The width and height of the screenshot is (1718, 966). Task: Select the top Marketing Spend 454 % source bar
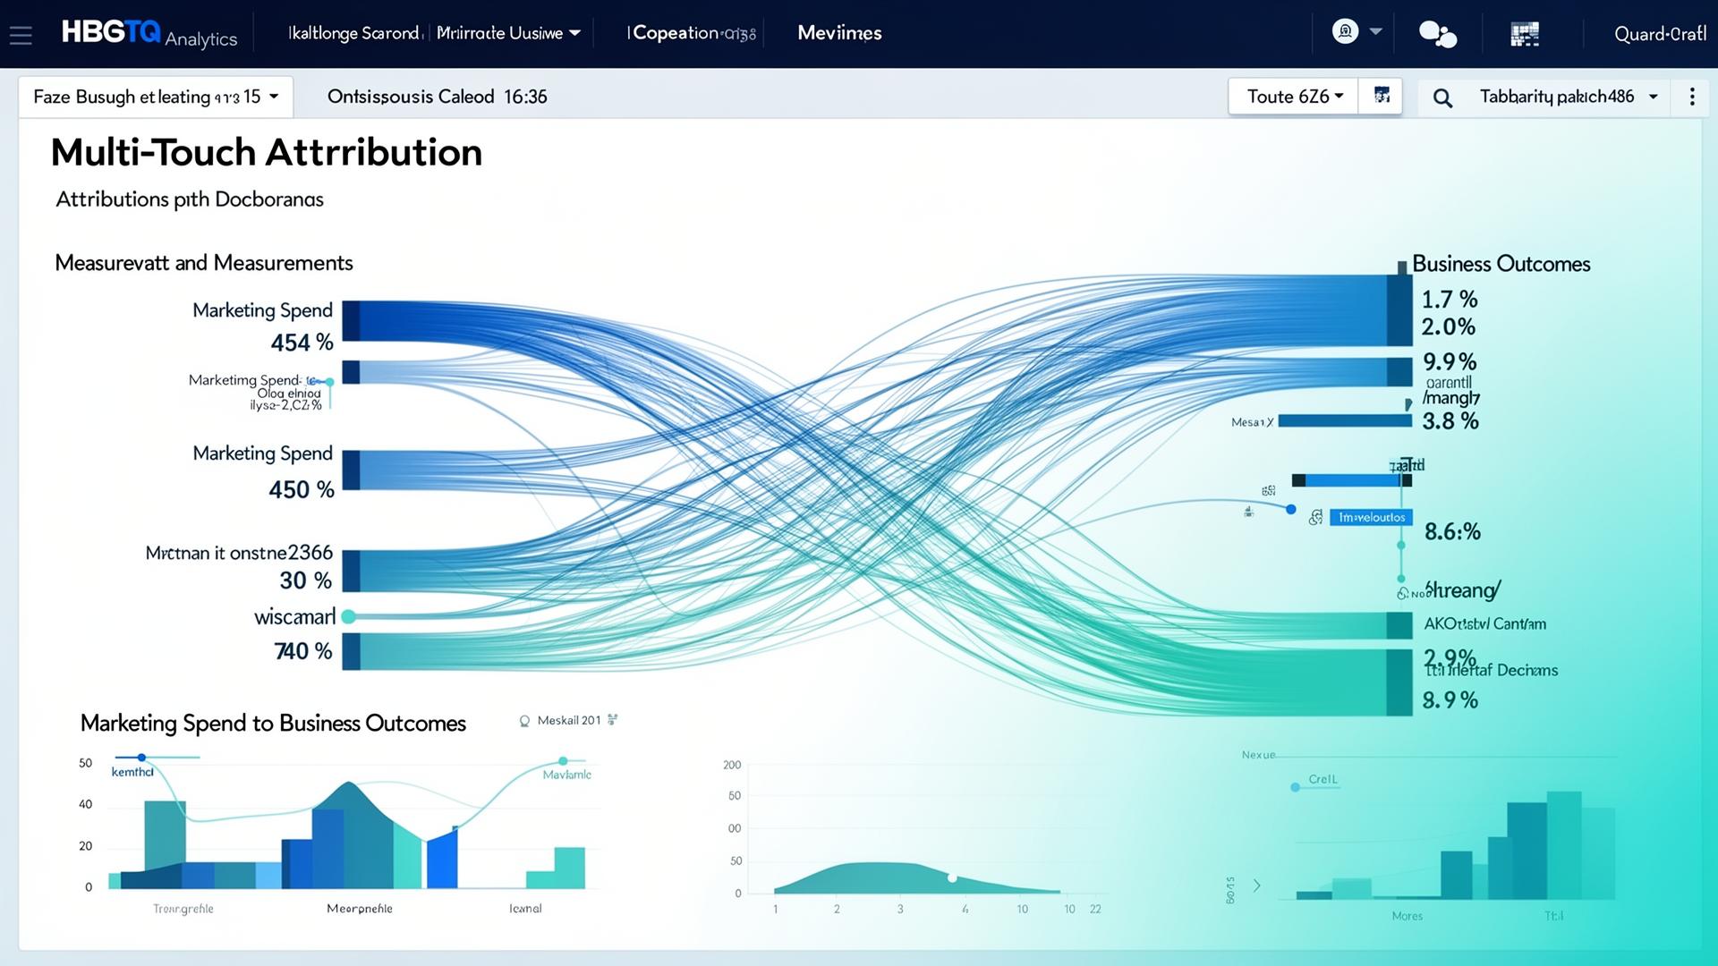pos(351,321)
